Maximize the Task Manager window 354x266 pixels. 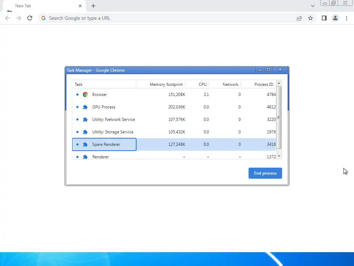pos(269,69)
